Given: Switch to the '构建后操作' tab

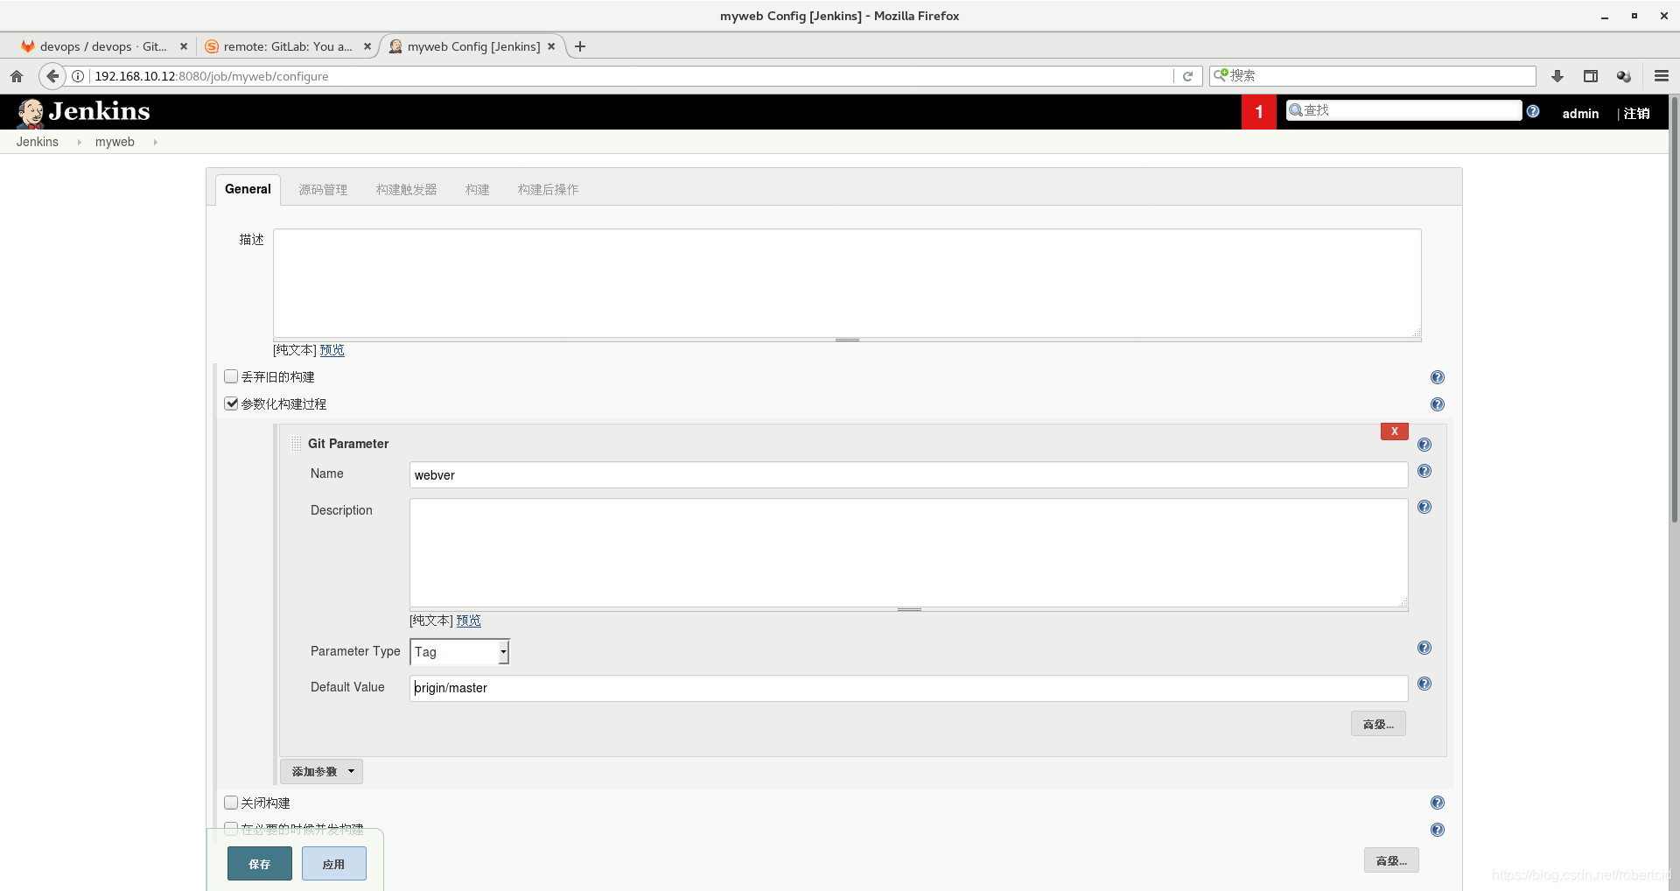Looking at the screenshot, I should [548, 190].
